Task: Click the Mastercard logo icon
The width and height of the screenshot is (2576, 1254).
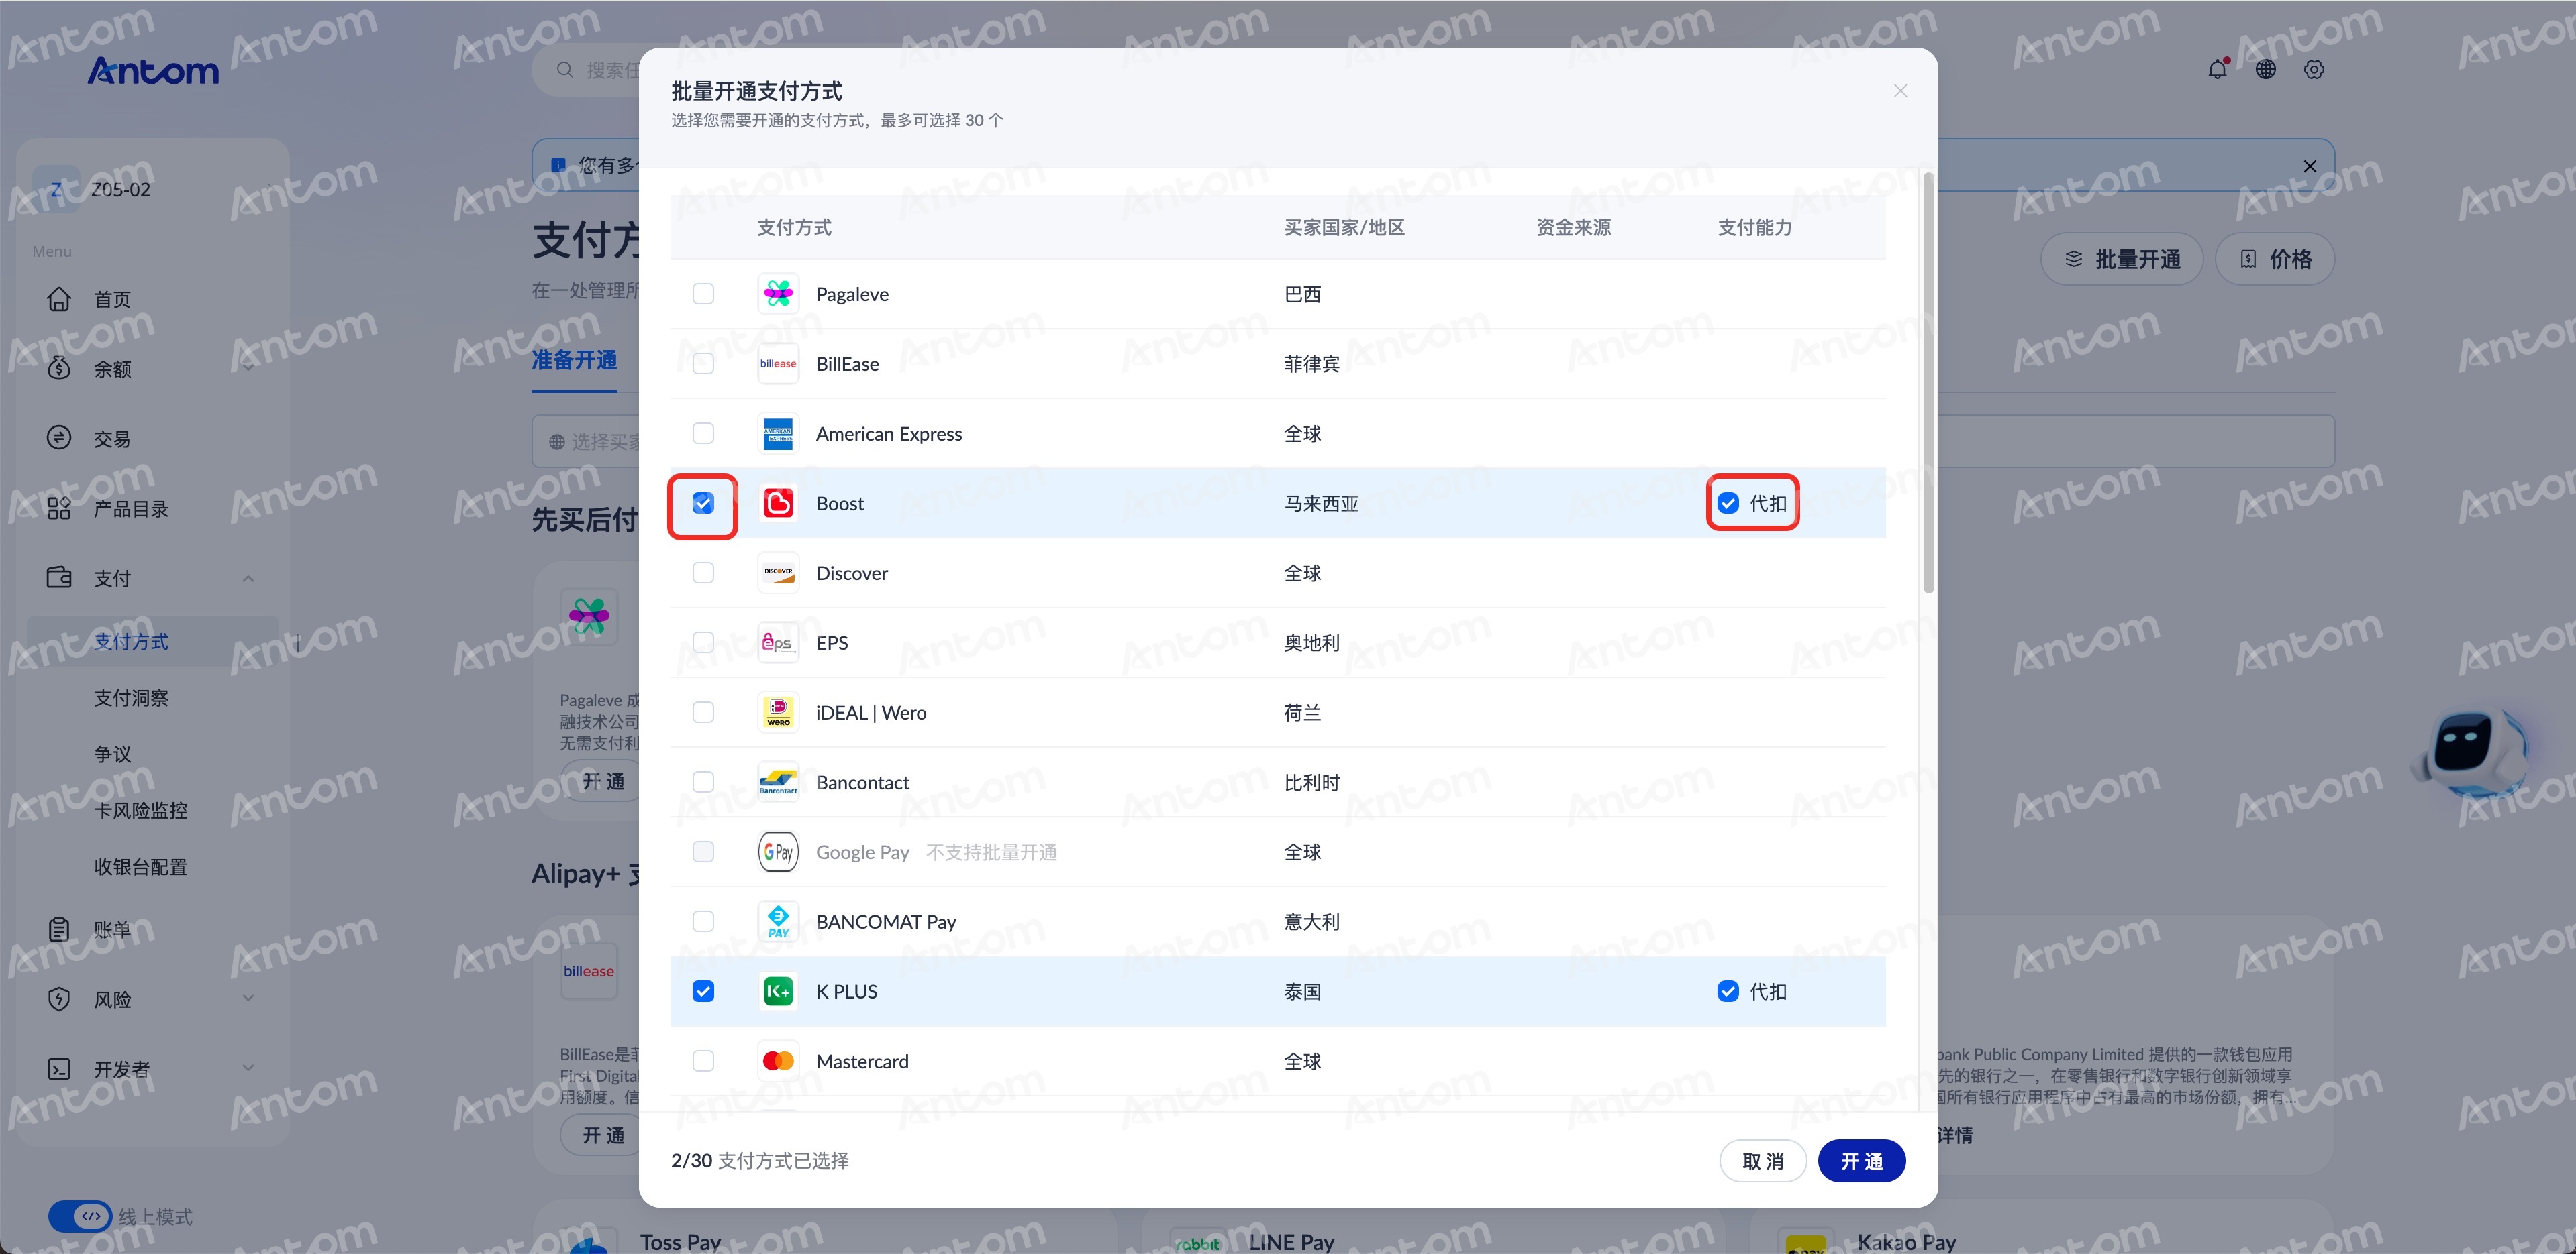Action: tap(778, 1061)
